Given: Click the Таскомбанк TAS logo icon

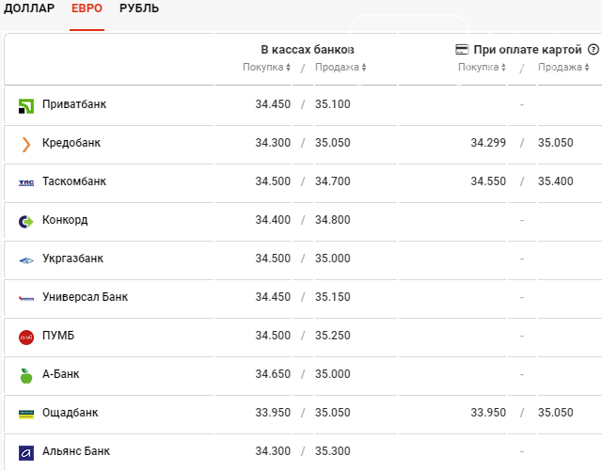Looking at the screenshot, I should pos(26,183).
